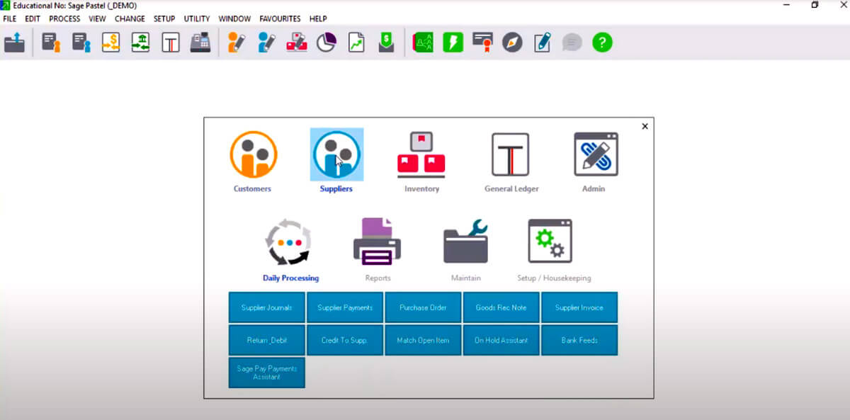Click the Bank Feeds button
The height and width of the screenshot is (420, 850).
click(x=579, y=340)
